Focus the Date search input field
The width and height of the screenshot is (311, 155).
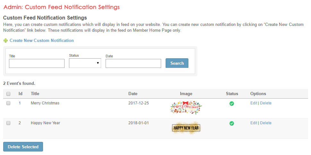tap(133, 63)
